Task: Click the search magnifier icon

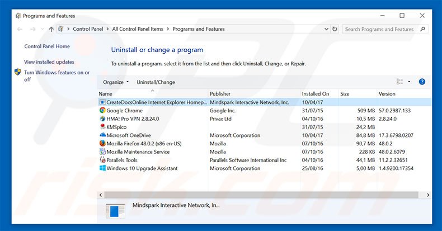Action: [x=422, y=29]
